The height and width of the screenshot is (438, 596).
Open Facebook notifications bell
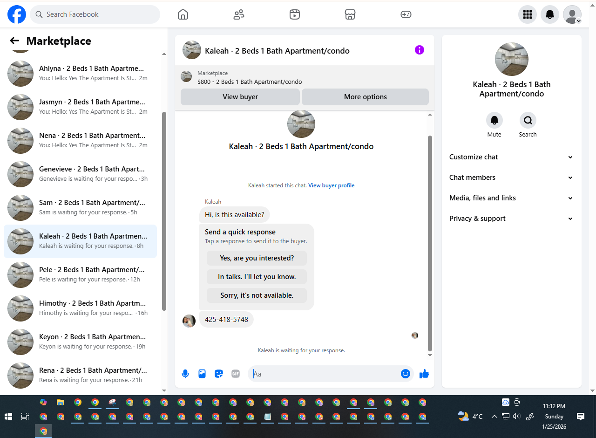(x=550, y=14)
